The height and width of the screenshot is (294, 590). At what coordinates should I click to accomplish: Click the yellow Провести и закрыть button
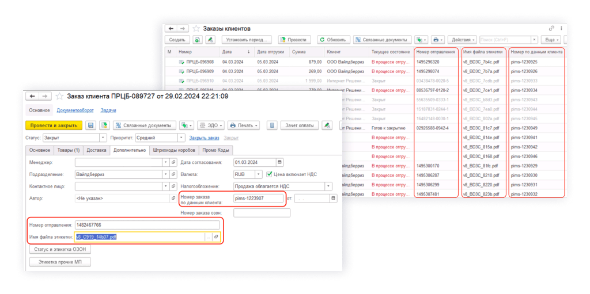[54, 125]
